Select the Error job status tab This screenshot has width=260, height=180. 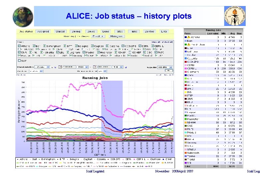pyautogui.click(x=164, y=31)
